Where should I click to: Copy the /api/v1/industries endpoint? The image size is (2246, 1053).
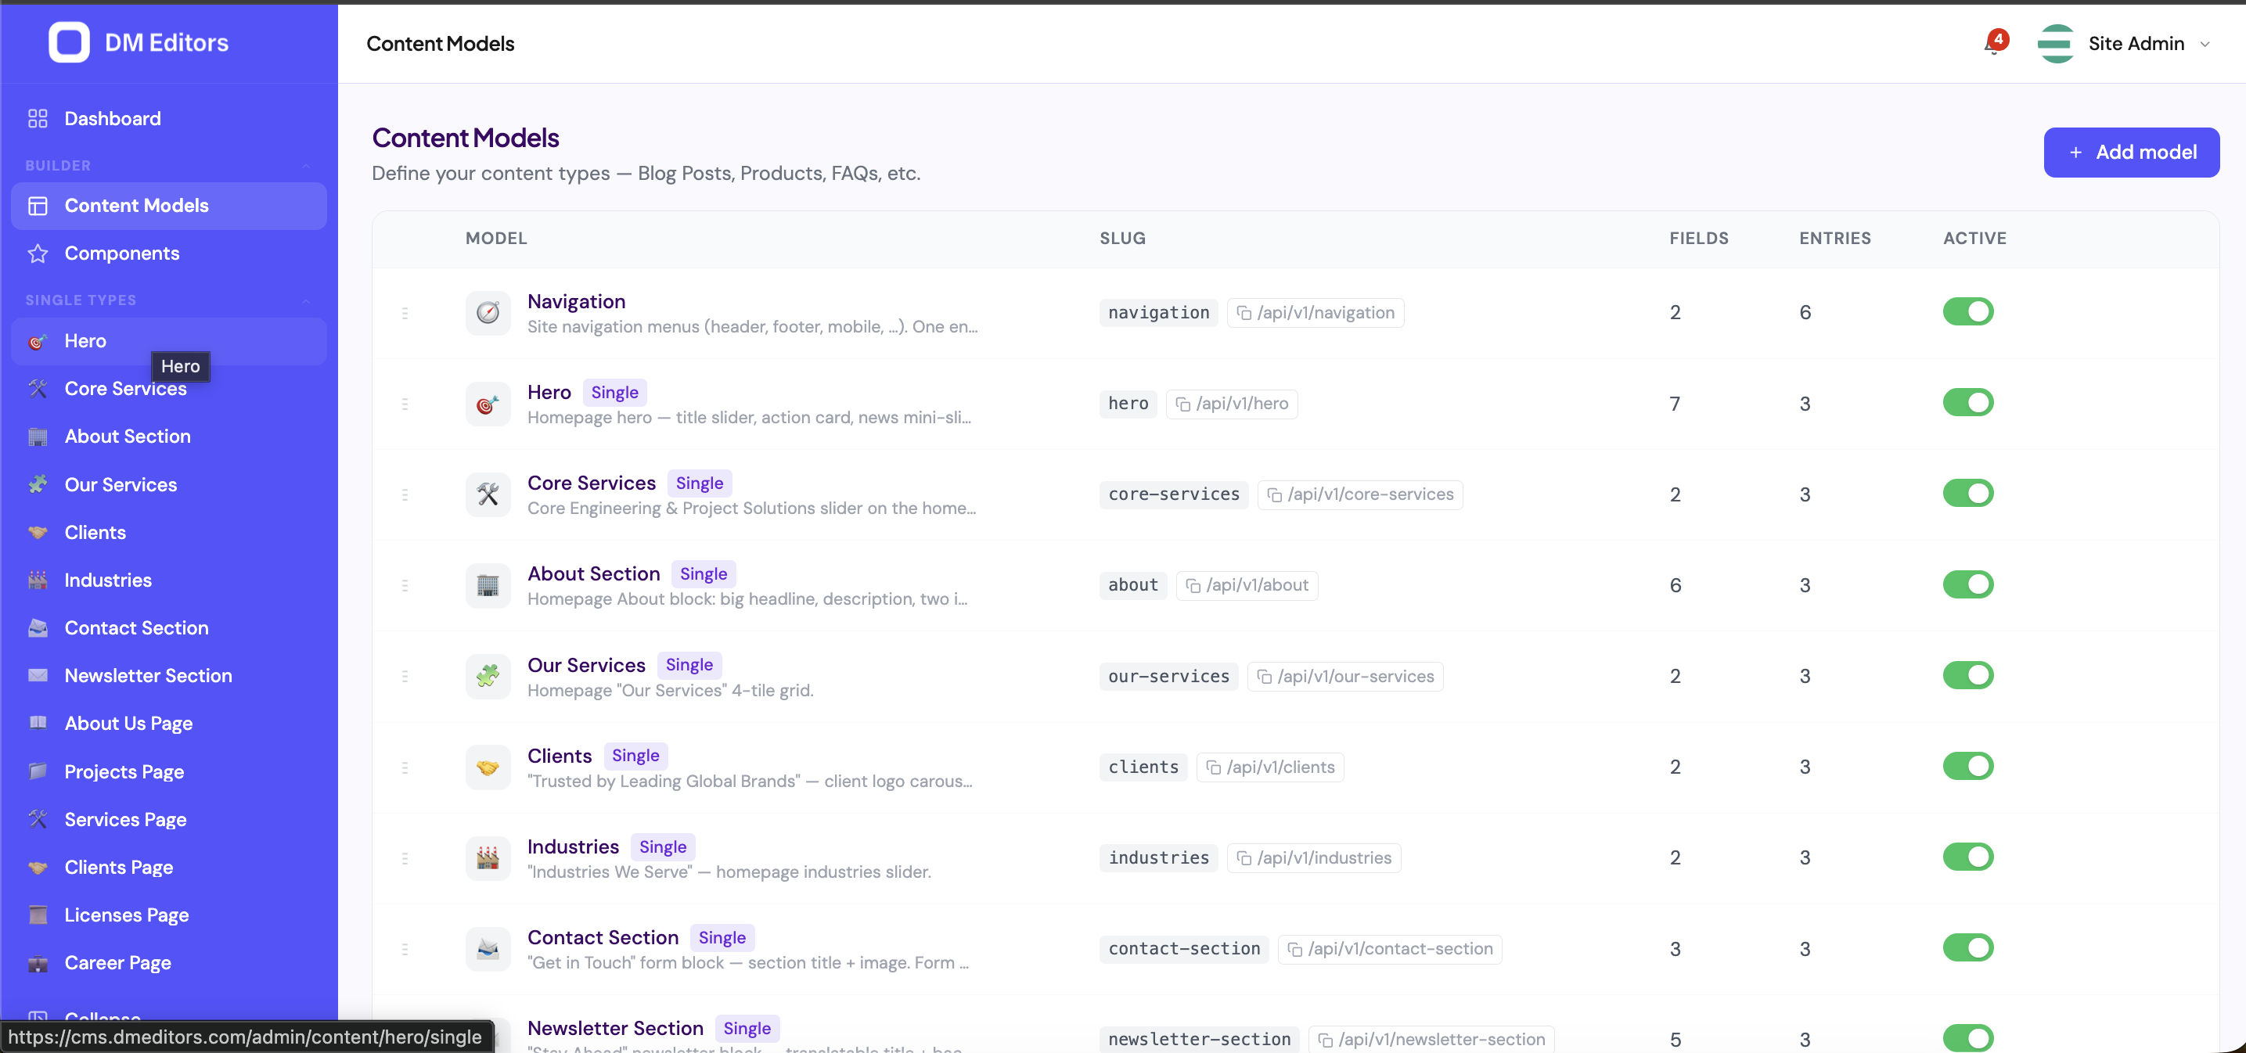point(1313,857)
